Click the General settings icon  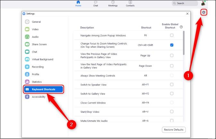coord(27,22)
